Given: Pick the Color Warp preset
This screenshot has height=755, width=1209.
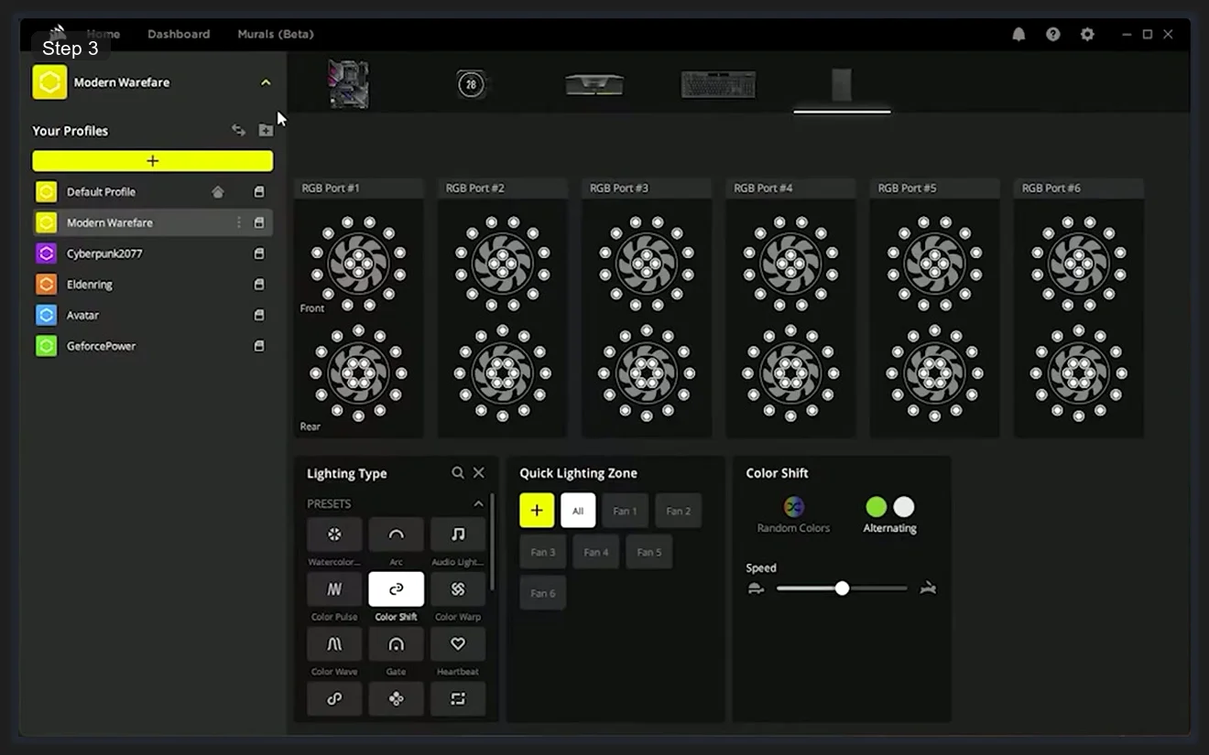Looking at the screenshot, I should 457,589.
